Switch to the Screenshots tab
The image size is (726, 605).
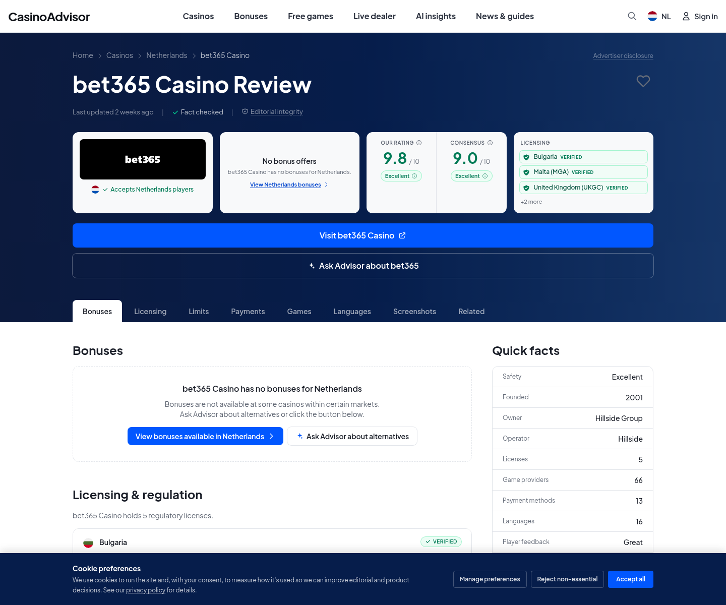(414, 312)
